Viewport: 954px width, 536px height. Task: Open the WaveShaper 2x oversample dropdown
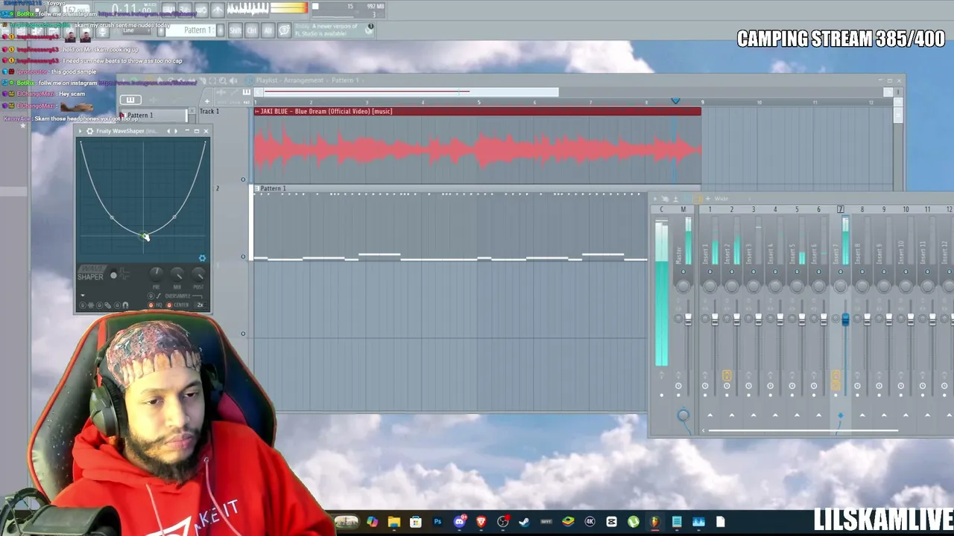click(x=200, y=305)
